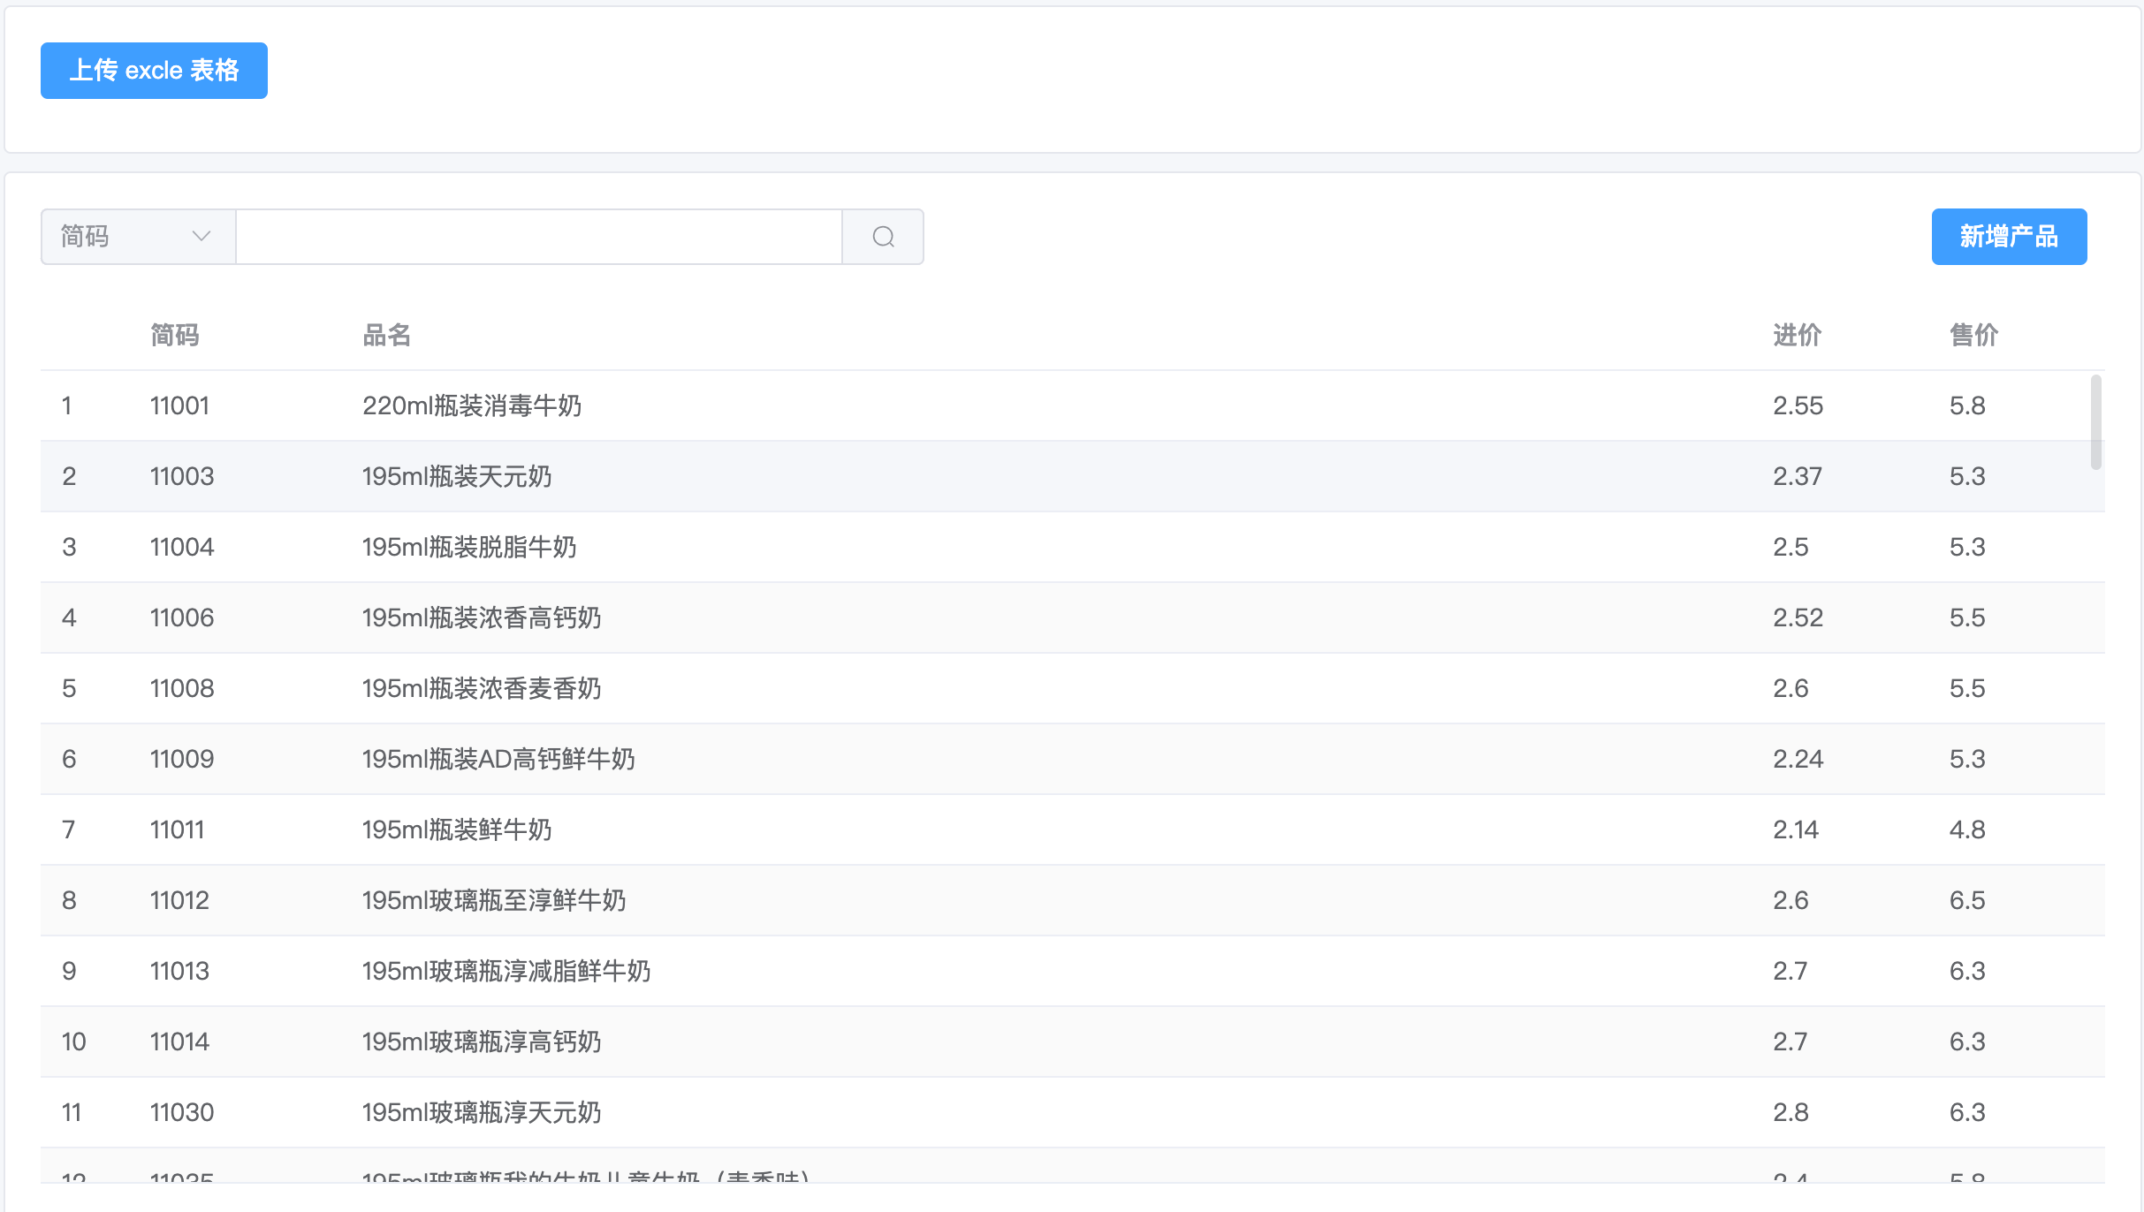Select code cell 11004

pyautogui.click(x=181, y=547)
